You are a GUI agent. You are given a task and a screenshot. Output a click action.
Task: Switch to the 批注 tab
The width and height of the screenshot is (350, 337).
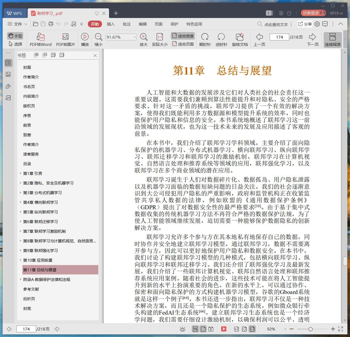click(126, 24)
